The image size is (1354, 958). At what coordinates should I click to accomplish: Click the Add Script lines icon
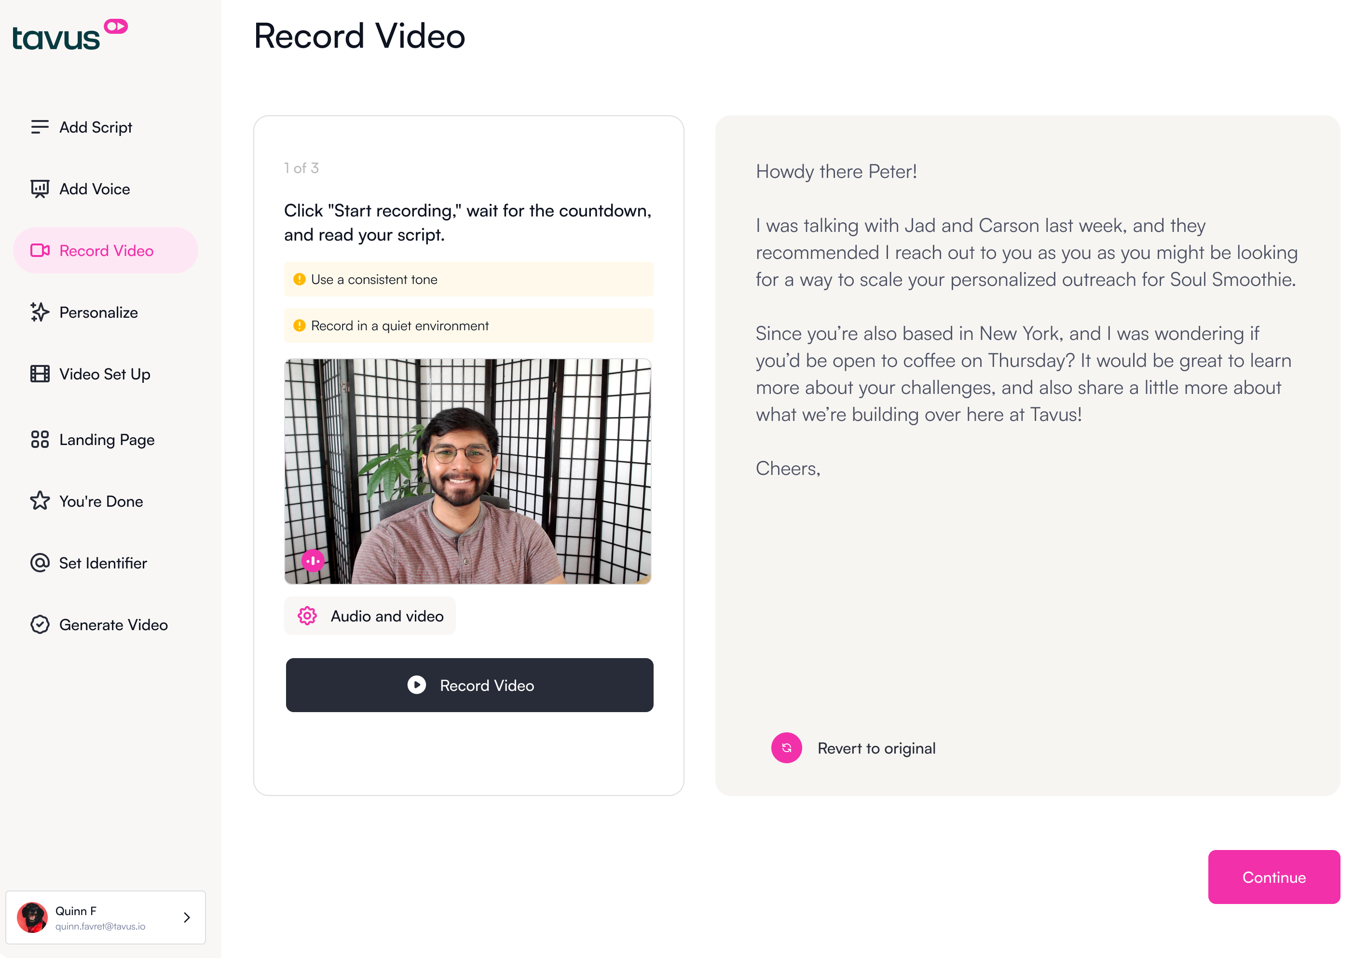40,127
